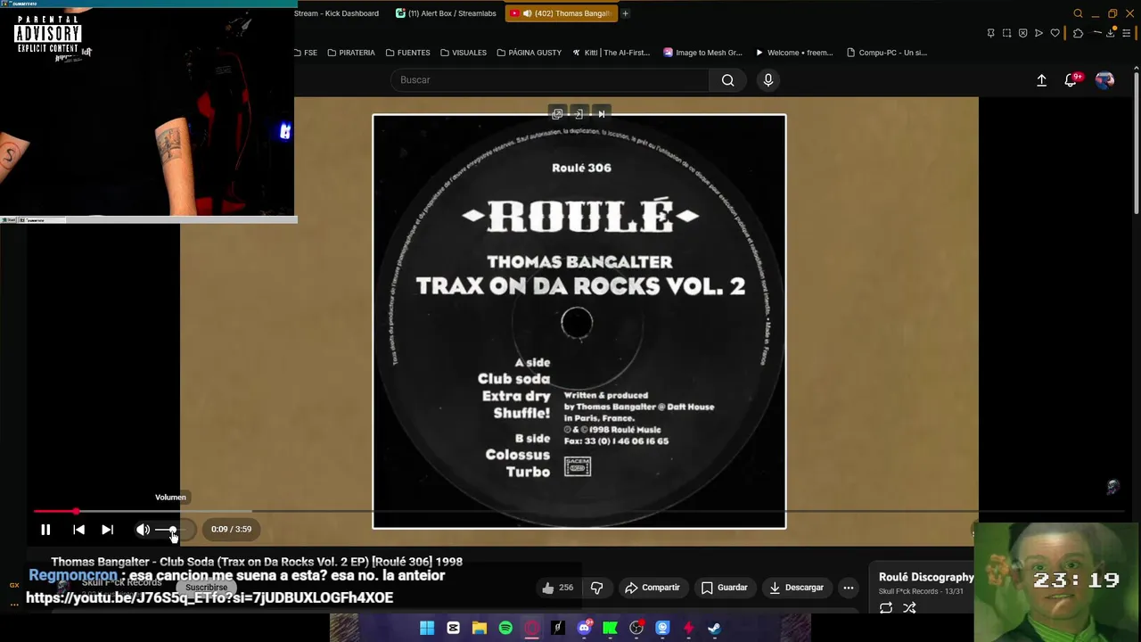Open Windows Start button on taskbar
The width and height of the screenshot is (1141, 642).
(427, 628)
